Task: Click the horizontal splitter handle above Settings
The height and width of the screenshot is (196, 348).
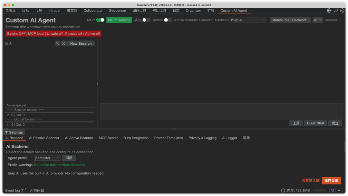Action: click(174, 129)
